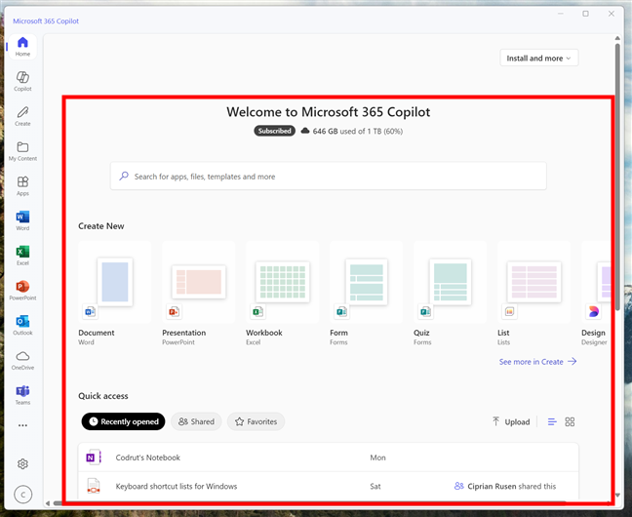Launch Excel from the sidebar
Screen dimensions: 632x517
tap(22, 256)
